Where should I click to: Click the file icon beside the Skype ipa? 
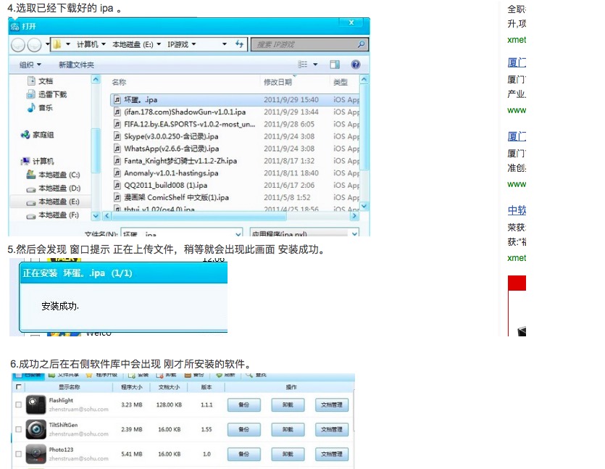pos(117,136)
